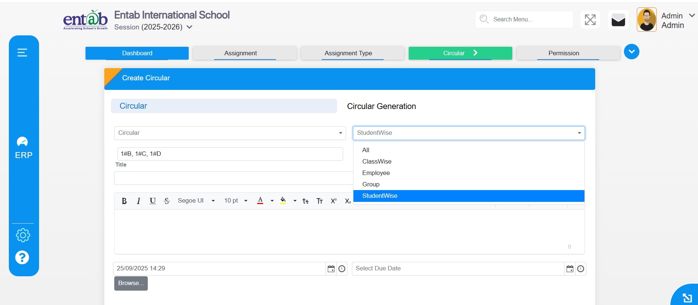Image resolution: width=698 pixels, height=305 pixels.
Task: Toggle bold text formatting
Action: (124, 201)
